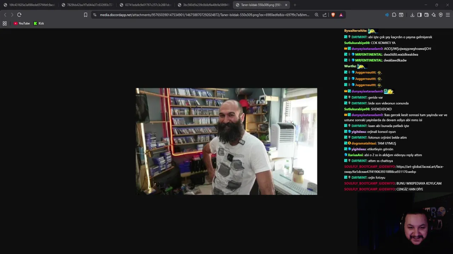
Task: Open the zoom magnifier in address bar
Action: click(317, 15)
